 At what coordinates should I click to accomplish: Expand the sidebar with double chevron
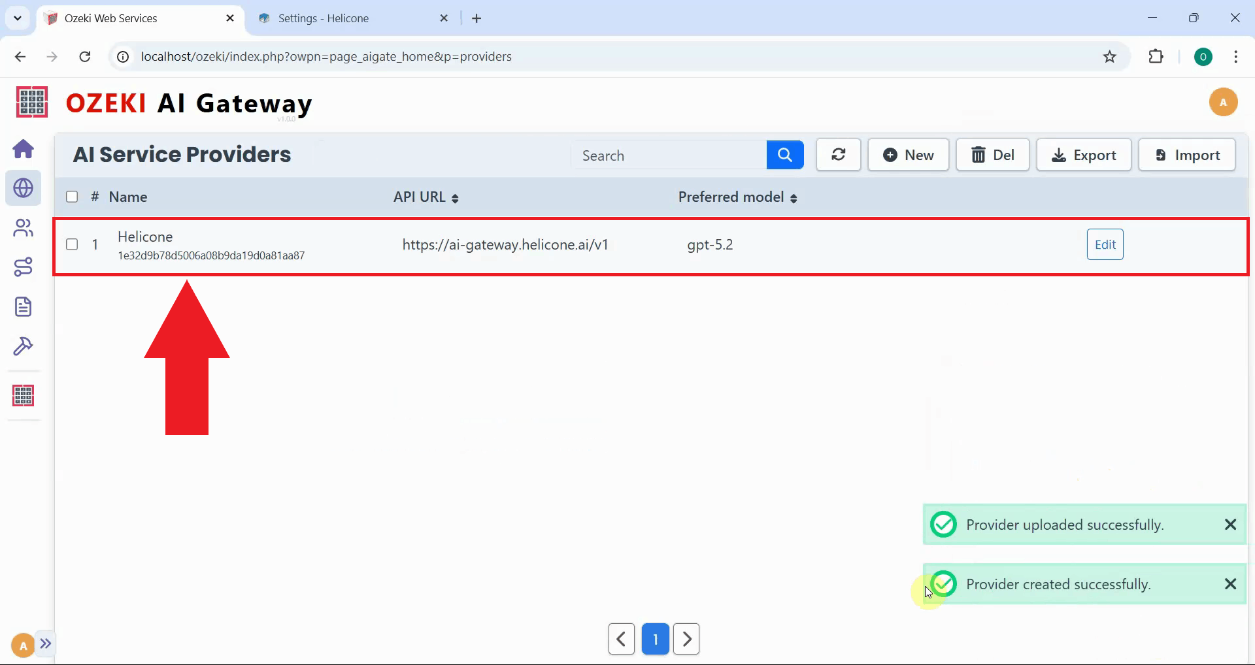[45, 644]
